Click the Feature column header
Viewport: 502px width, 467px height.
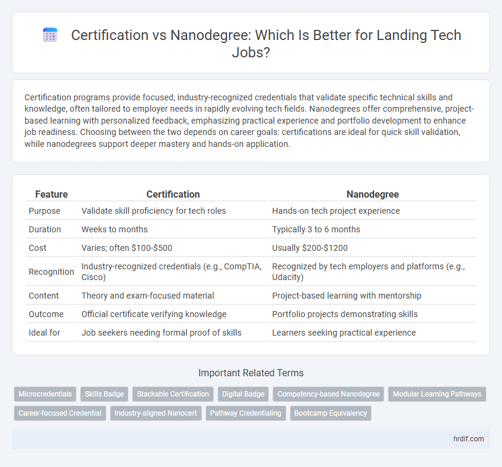click(51, 194)
